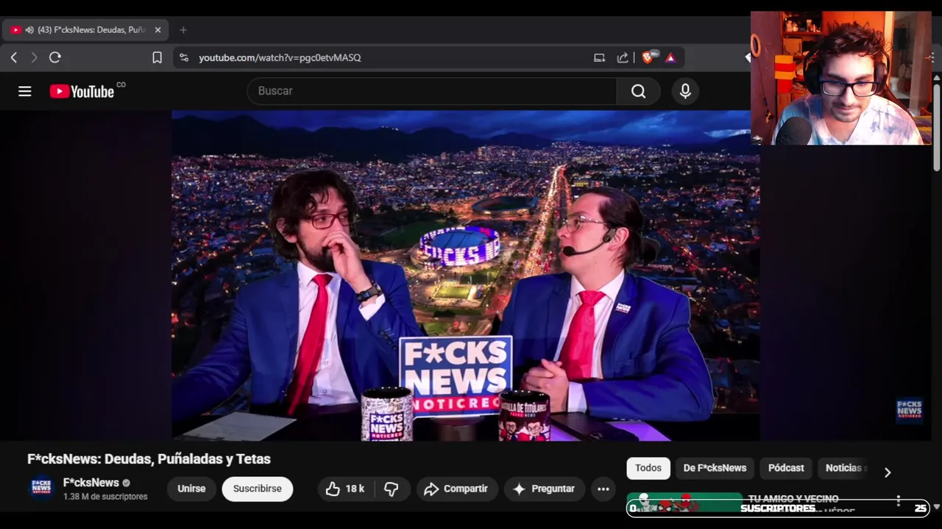Dislike the video
The image size is (942, 529).
[x=392, y=489]
